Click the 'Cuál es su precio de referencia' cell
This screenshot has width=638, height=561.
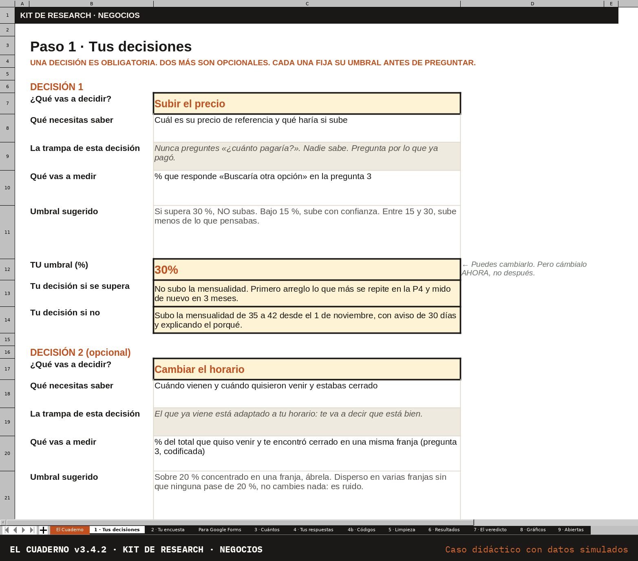pos(307,128)
